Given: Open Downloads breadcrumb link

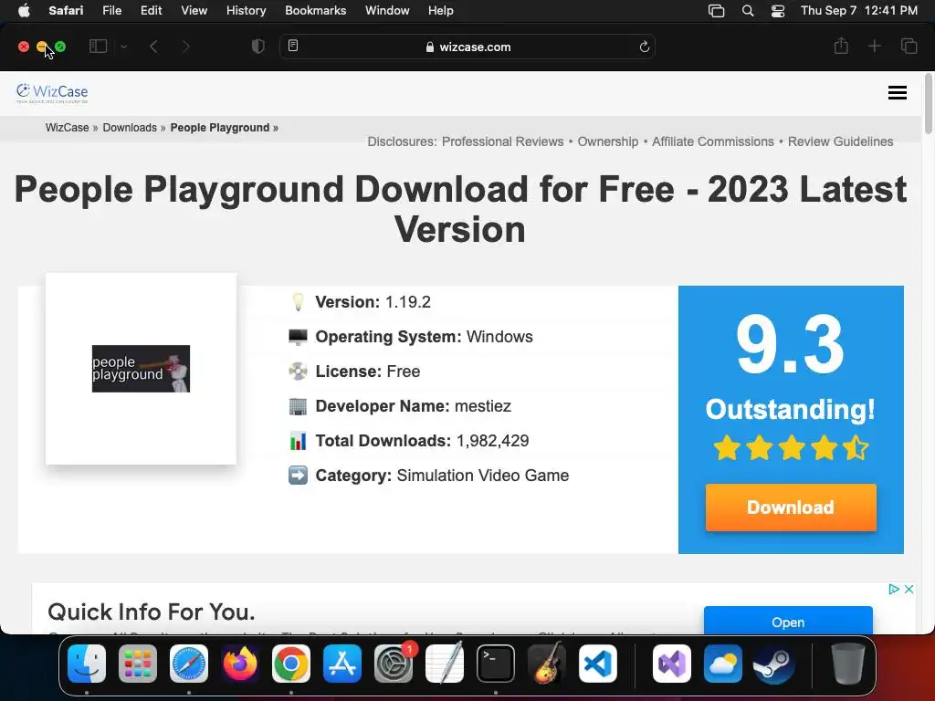Looking at the screenshot, I should (x=130, y=128).
